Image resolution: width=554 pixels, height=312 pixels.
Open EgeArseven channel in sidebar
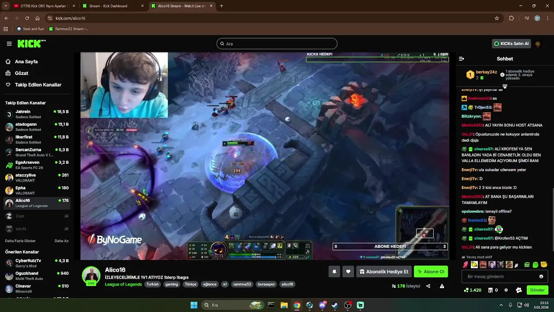click(37, 165)
